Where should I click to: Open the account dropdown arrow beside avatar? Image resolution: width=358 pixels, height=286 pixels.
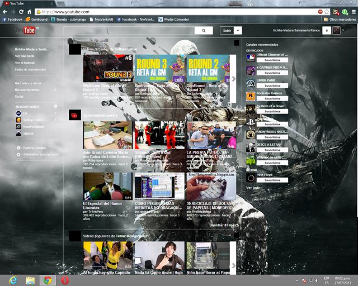(343, 30)
